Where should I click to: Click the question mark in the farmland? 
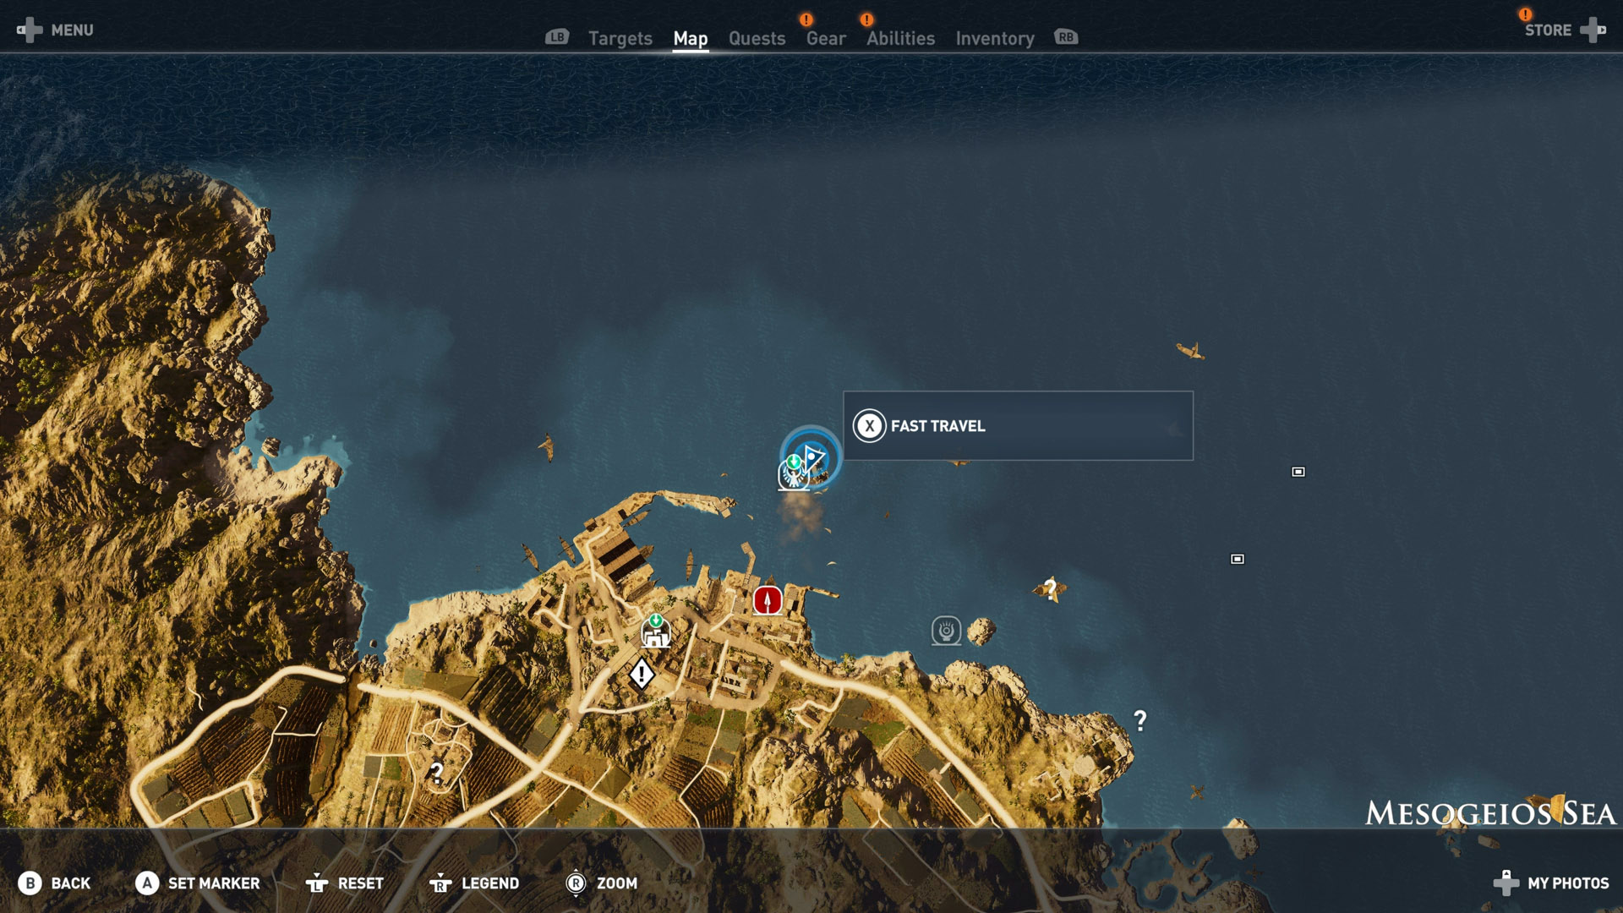tap(436, 772)
